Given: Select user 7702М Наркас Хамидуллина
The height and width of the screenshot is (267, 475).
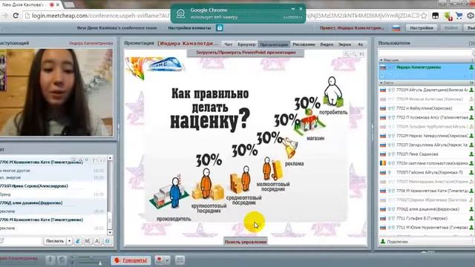Looking at the screenshot, I should point(426,136).
